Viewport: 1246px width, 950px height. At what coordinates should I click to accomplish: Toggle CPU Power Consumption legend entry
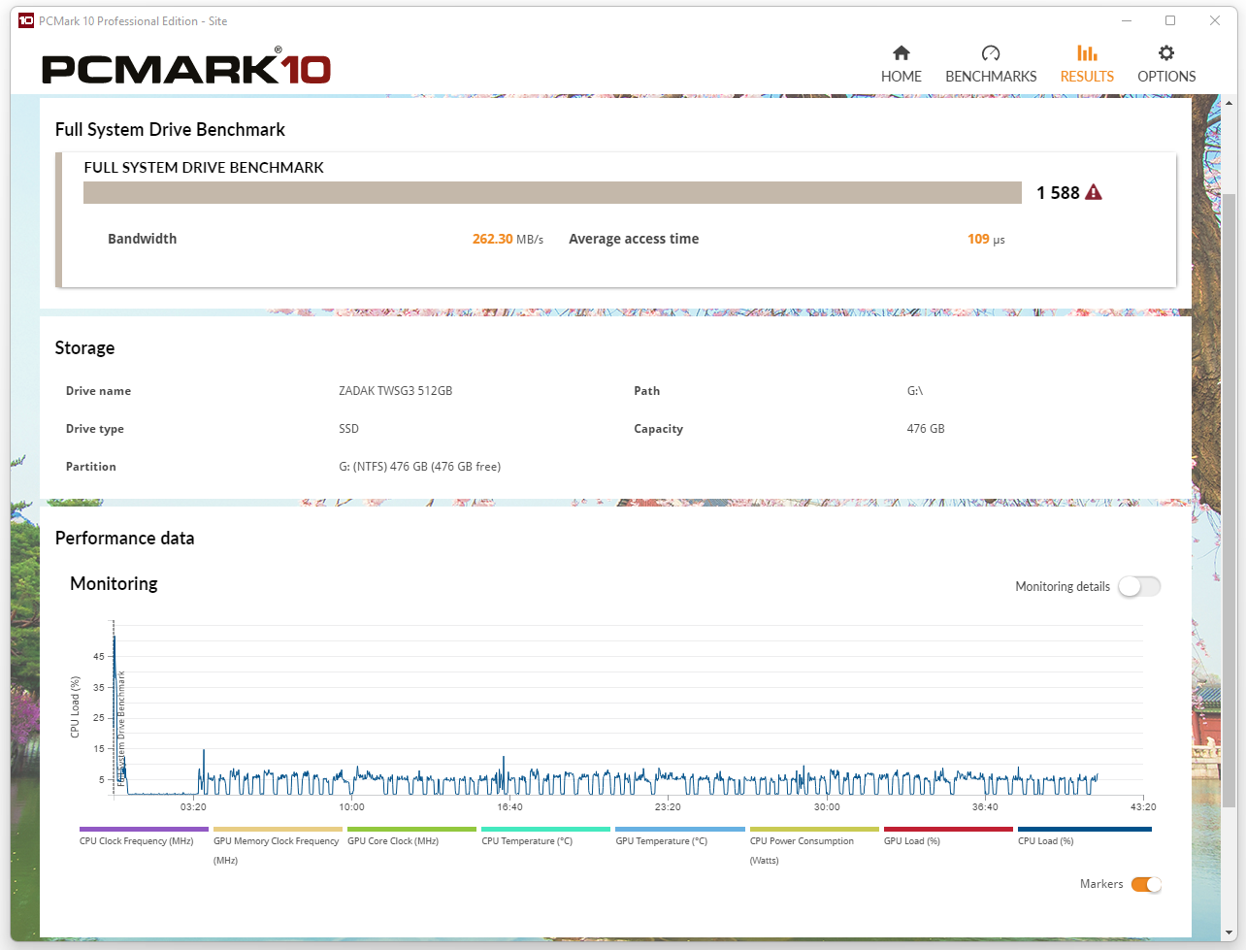(813, 846)
